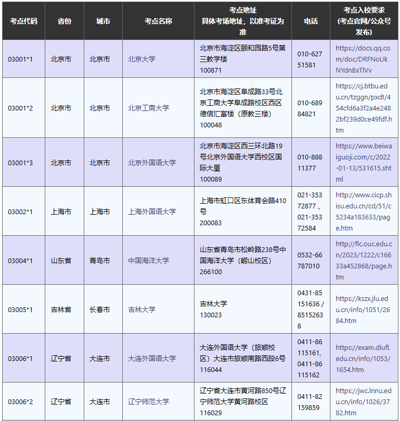
Task: Open the 北京外国语大学 test center link
Action: 152,163
